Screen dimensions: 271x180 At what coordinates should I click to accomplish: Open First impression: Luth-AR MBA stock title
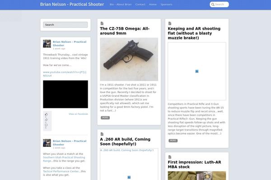pos(194,165)
